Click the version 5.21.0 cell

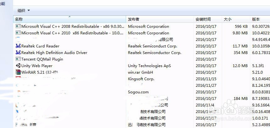click(x=257, y=72)
